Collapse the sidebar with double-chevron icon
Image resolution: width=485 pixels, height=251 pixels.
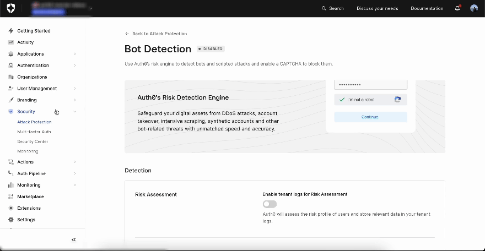[x=74, y=239]
